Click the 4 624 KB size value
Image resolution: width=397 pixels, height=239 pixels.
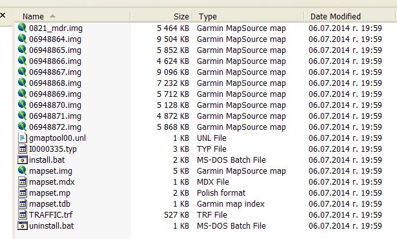(173, 61)
